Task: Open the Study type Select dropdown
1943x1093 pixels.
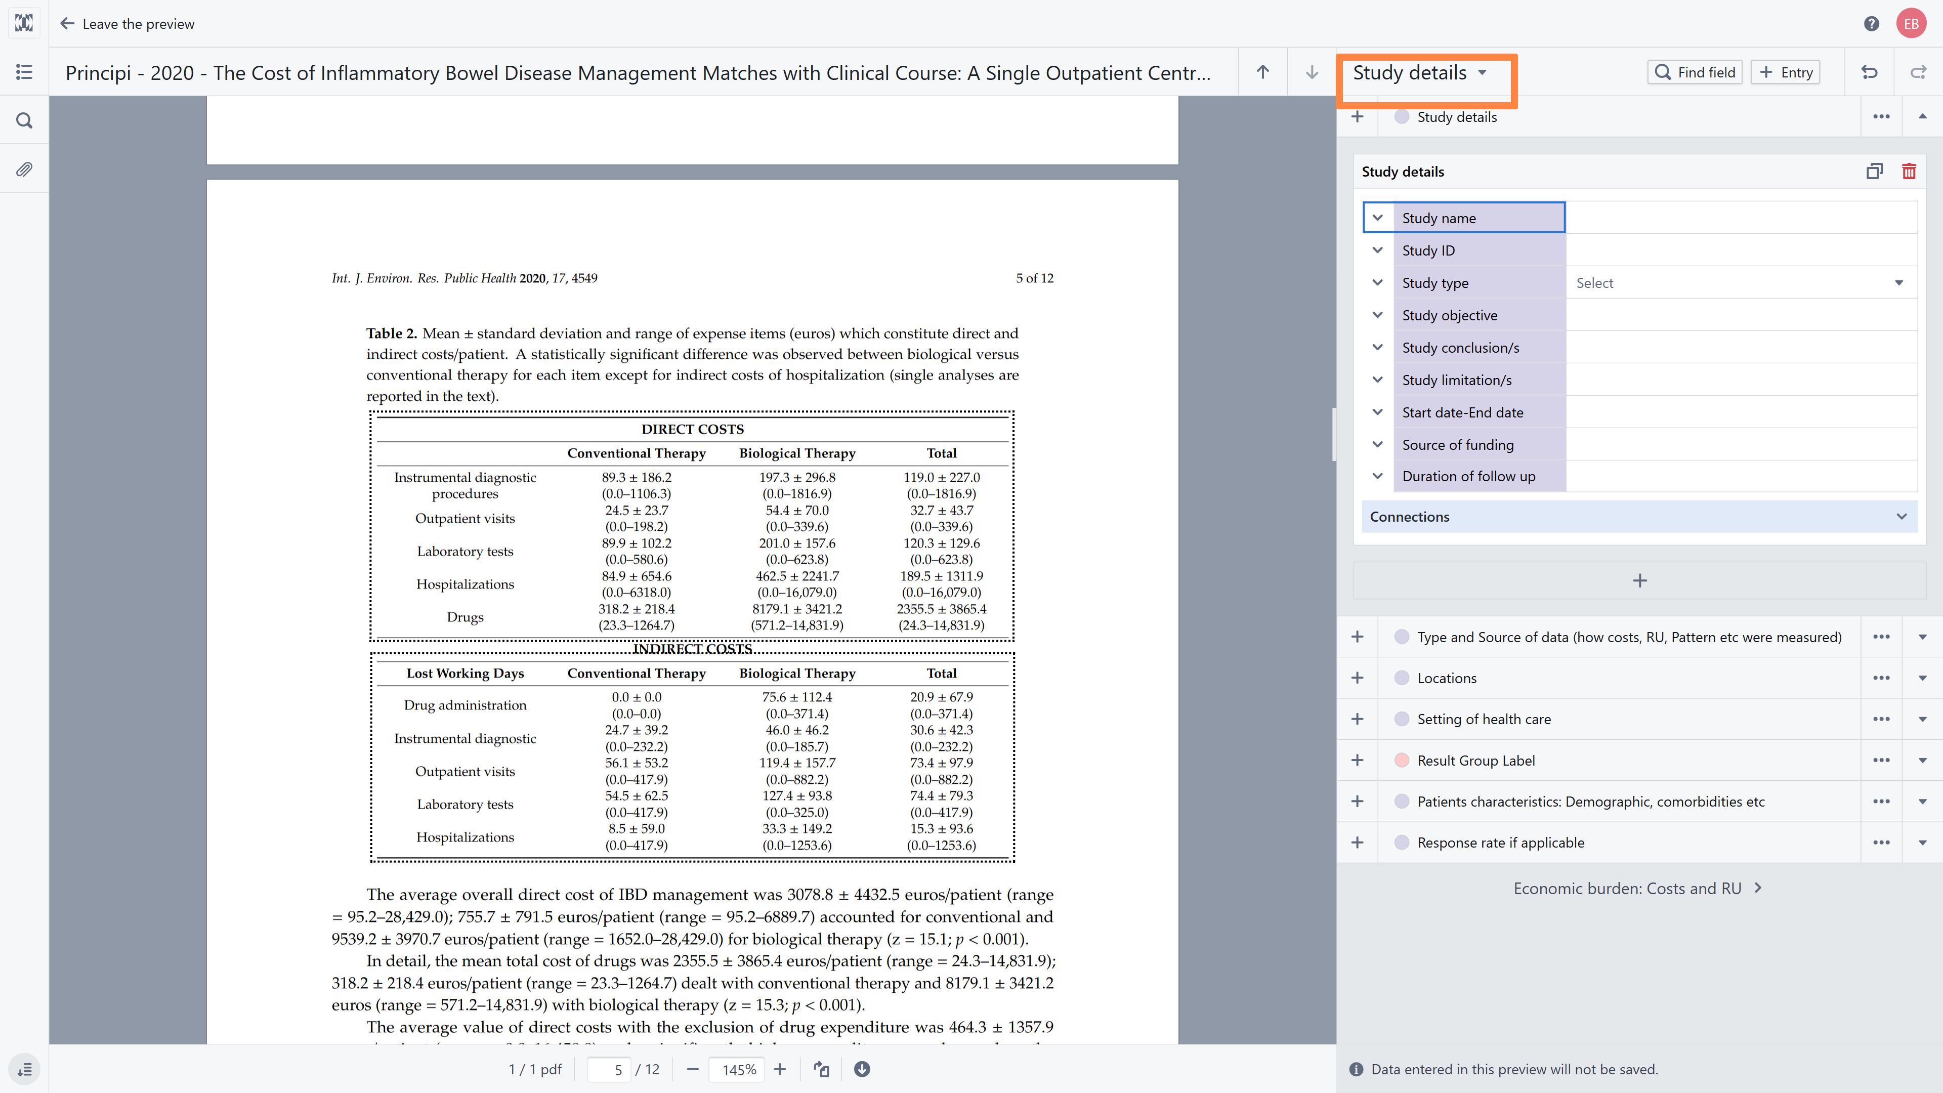Action: 1742,283
